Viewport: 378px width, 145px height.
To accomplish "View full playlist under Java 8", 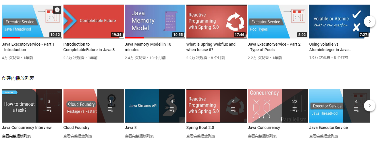I will pyautogui.click(x=139, y=136).
